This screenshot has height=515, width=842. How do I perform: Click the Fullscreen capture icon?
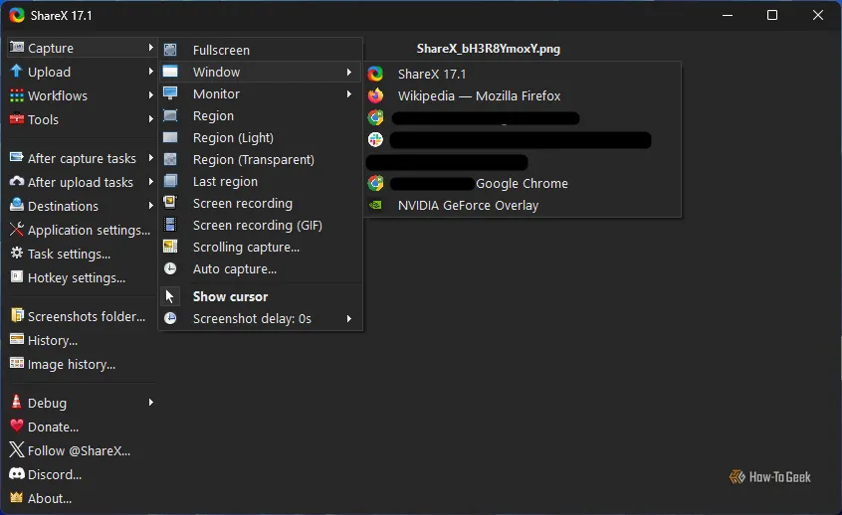pyautogui.click(x=170, y=50)
